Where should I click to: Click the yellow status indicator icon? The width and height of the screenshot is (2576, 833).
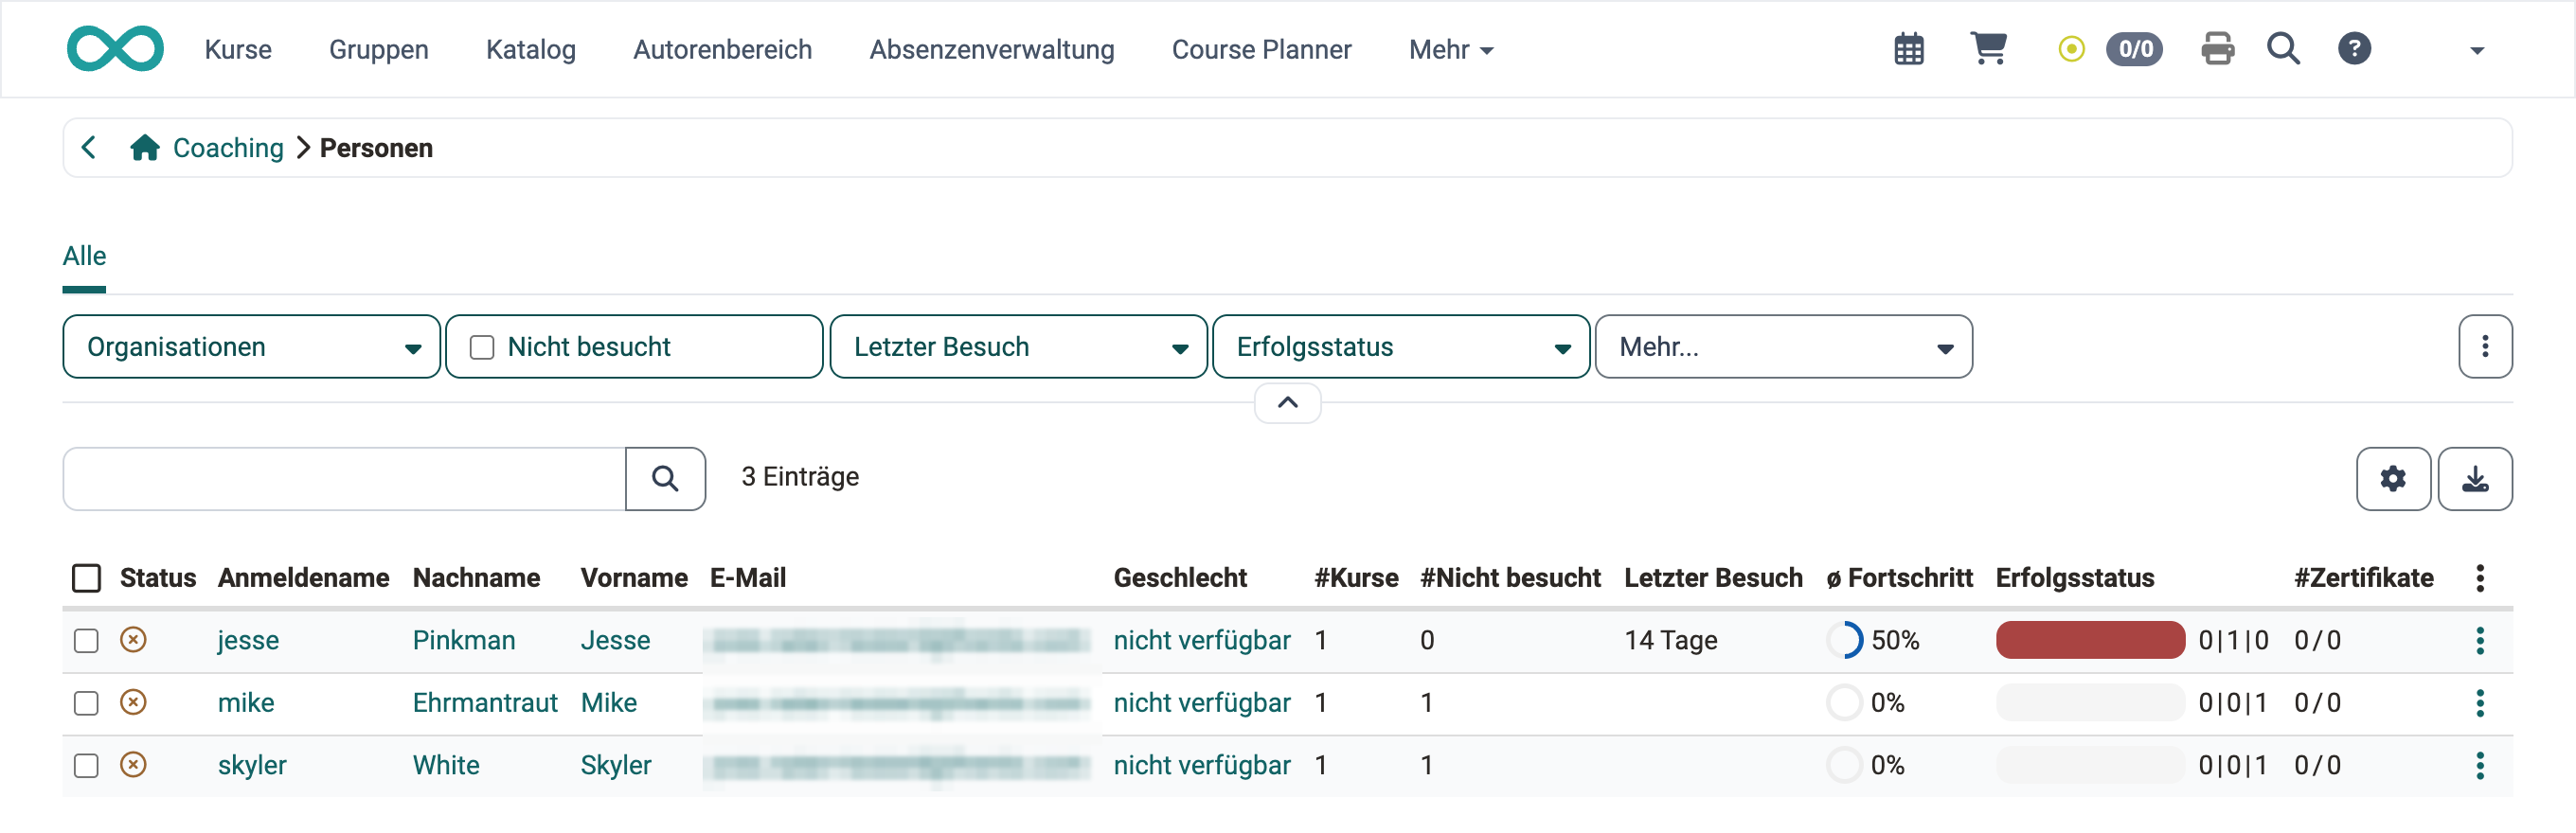2071,49
